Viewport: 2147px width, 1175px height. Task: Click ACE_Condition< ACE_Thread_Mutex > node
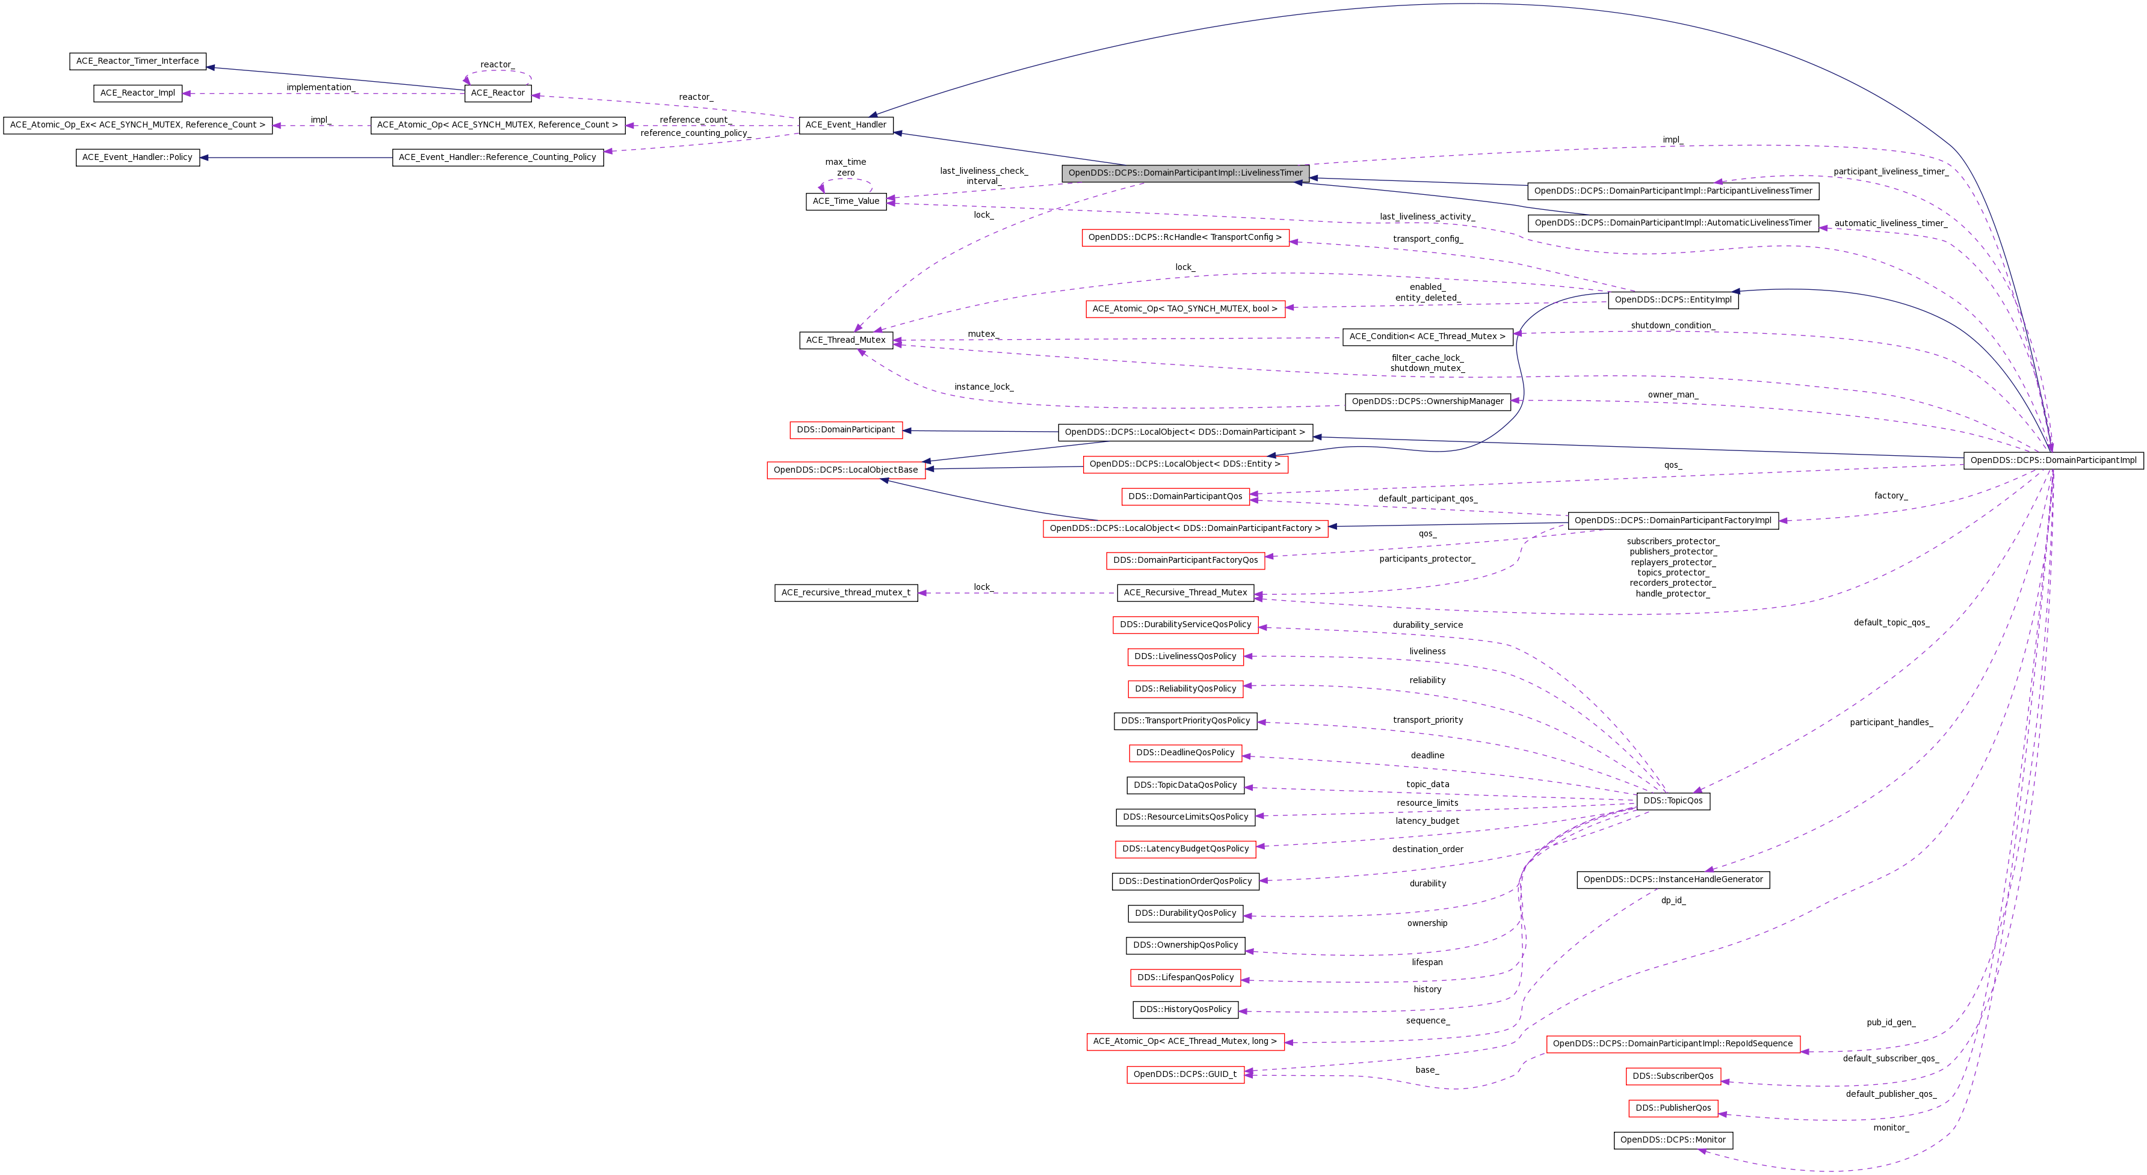(x=1427, y=336)
